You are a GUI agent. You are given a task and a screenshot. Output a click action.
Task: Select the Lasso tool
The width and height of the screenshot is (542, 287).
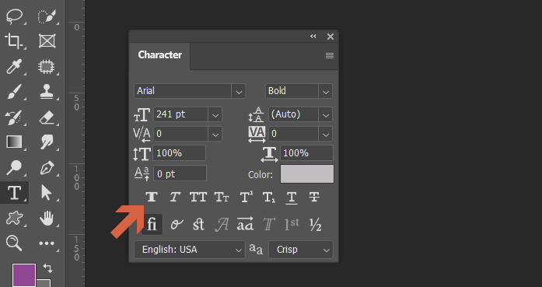(14, 16)
